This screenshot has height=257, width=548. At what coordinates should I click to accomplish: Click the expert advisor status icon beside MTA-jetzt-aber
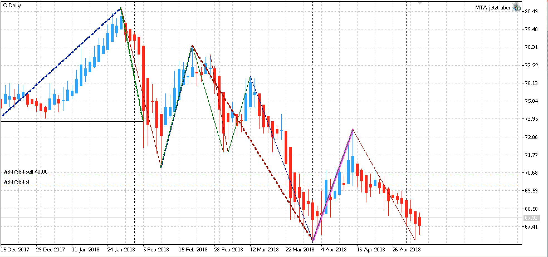click(x=517, y=8)
